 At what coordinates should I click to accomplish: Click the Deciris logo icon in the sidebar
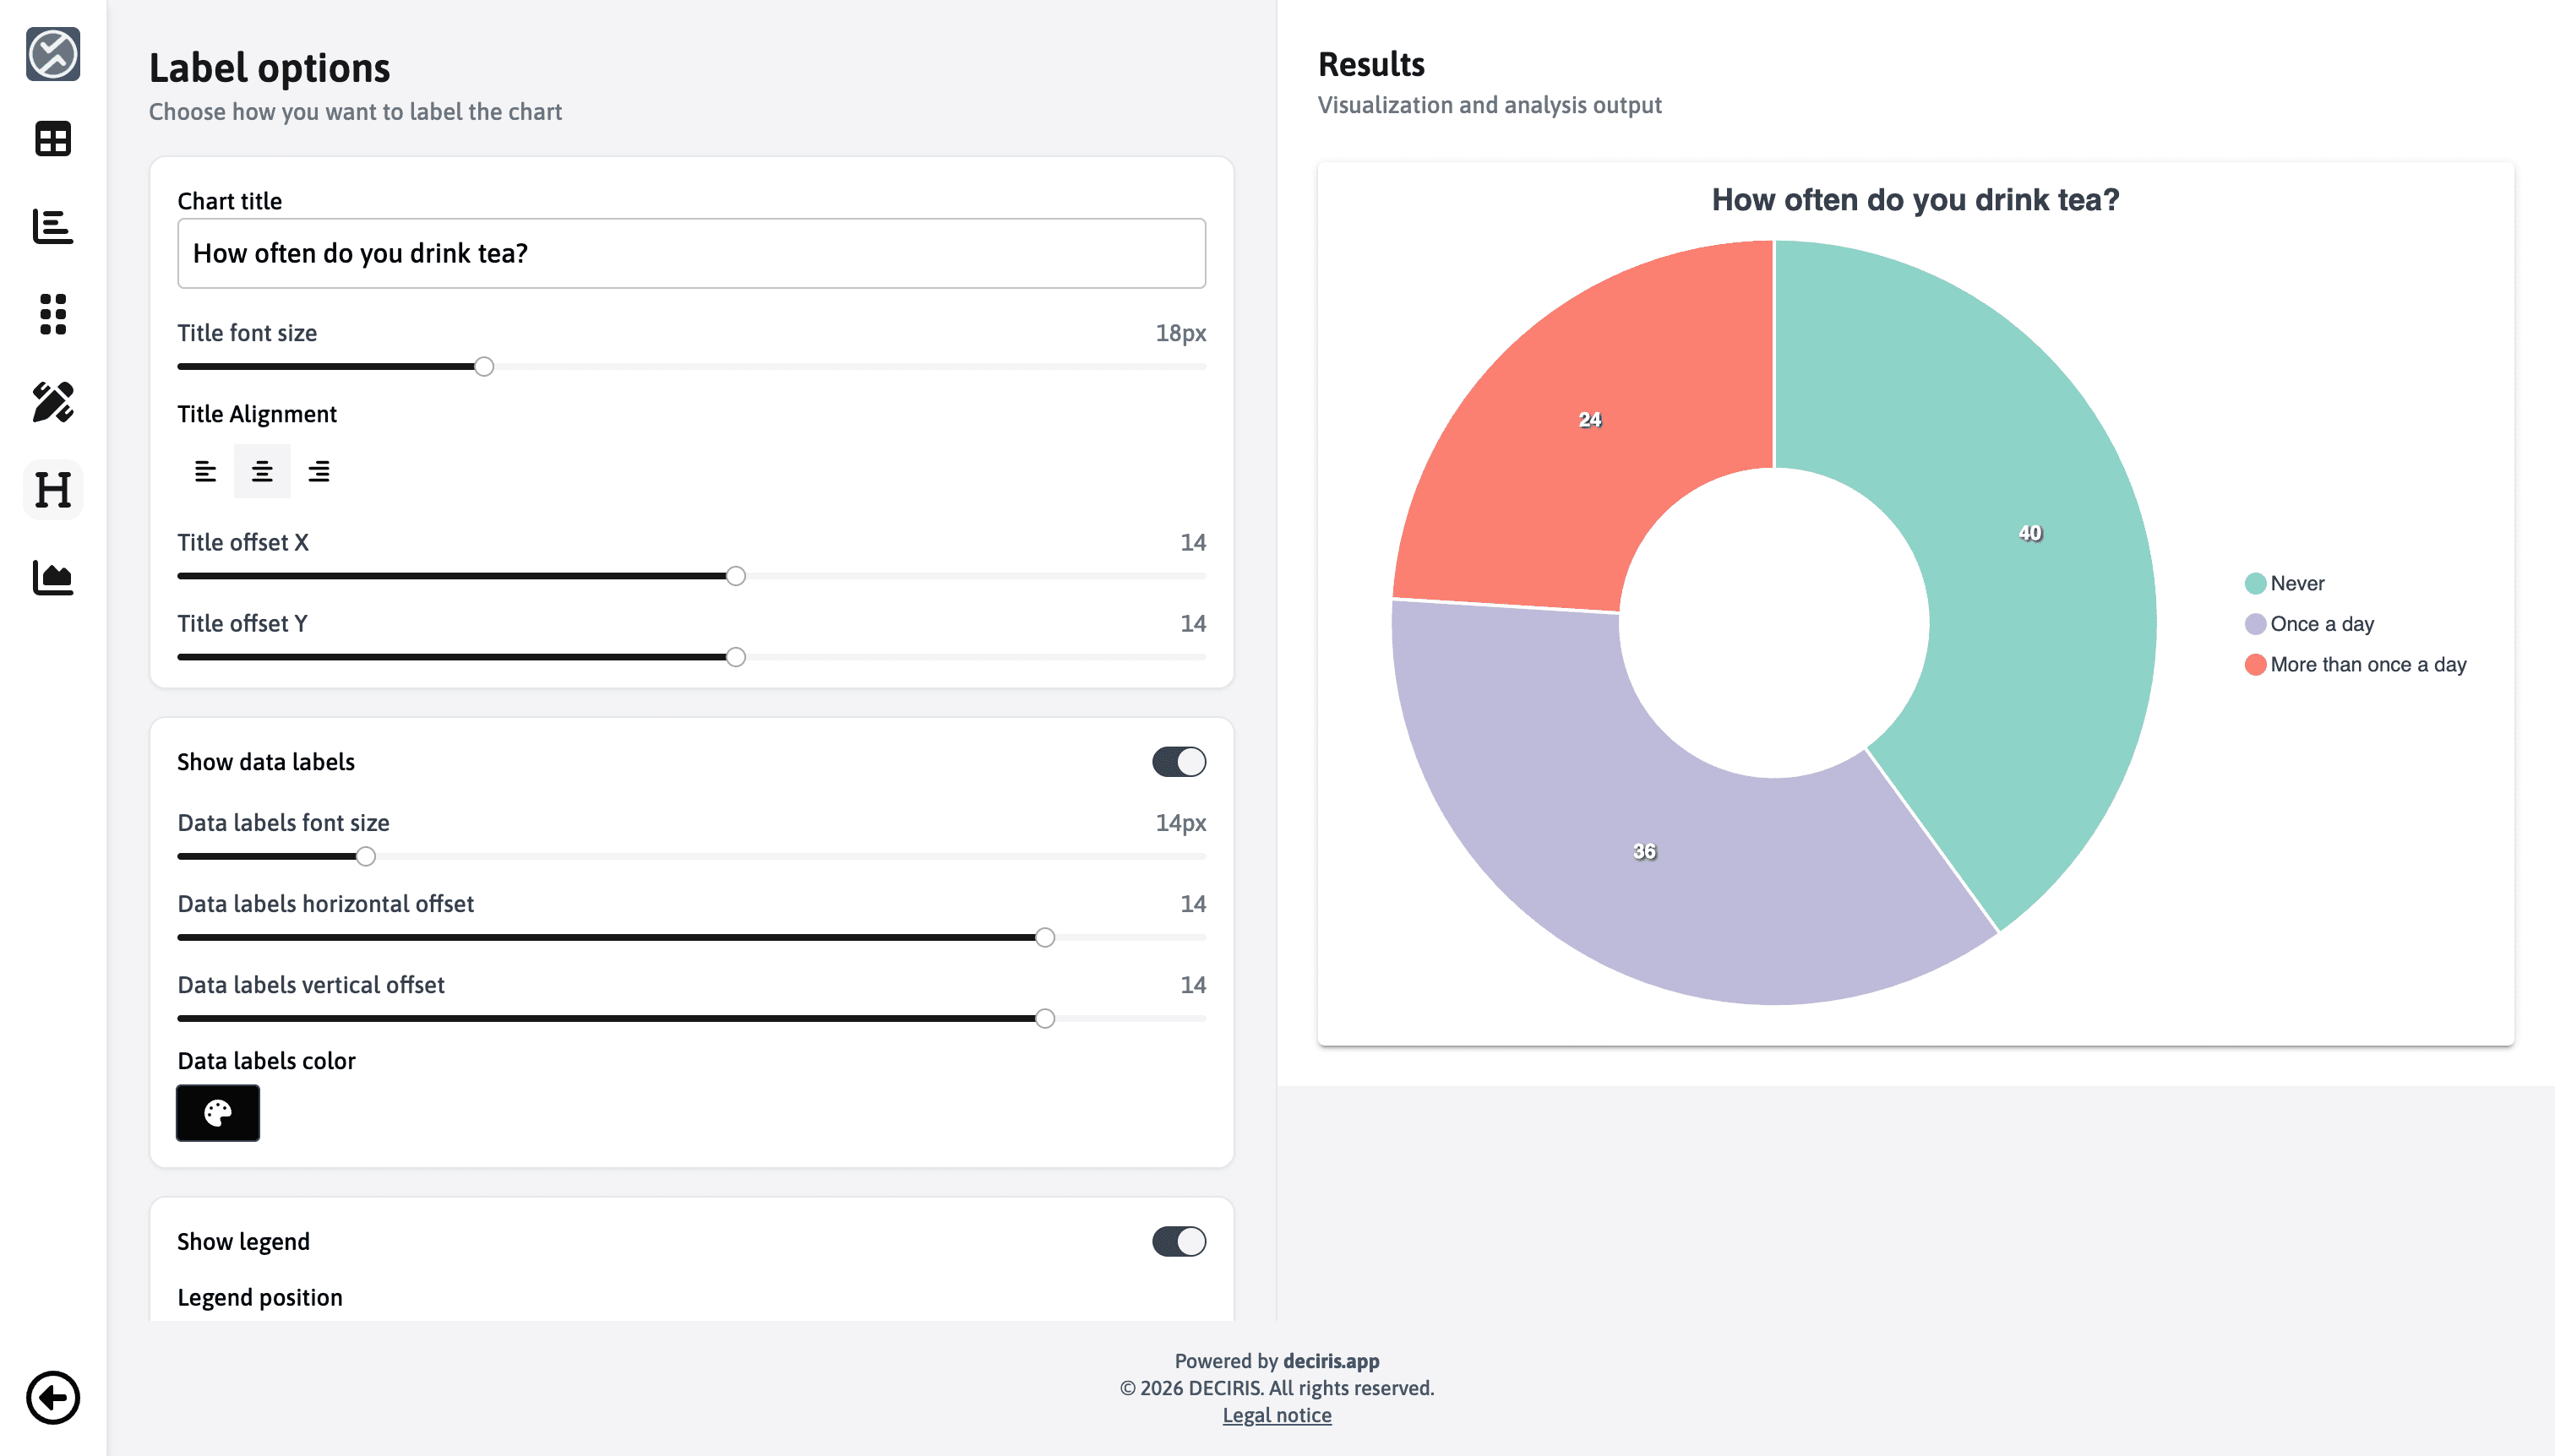53,53
